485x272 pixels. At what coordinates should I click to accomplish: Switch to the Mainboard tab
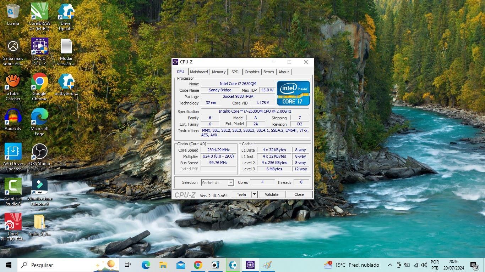199,72
